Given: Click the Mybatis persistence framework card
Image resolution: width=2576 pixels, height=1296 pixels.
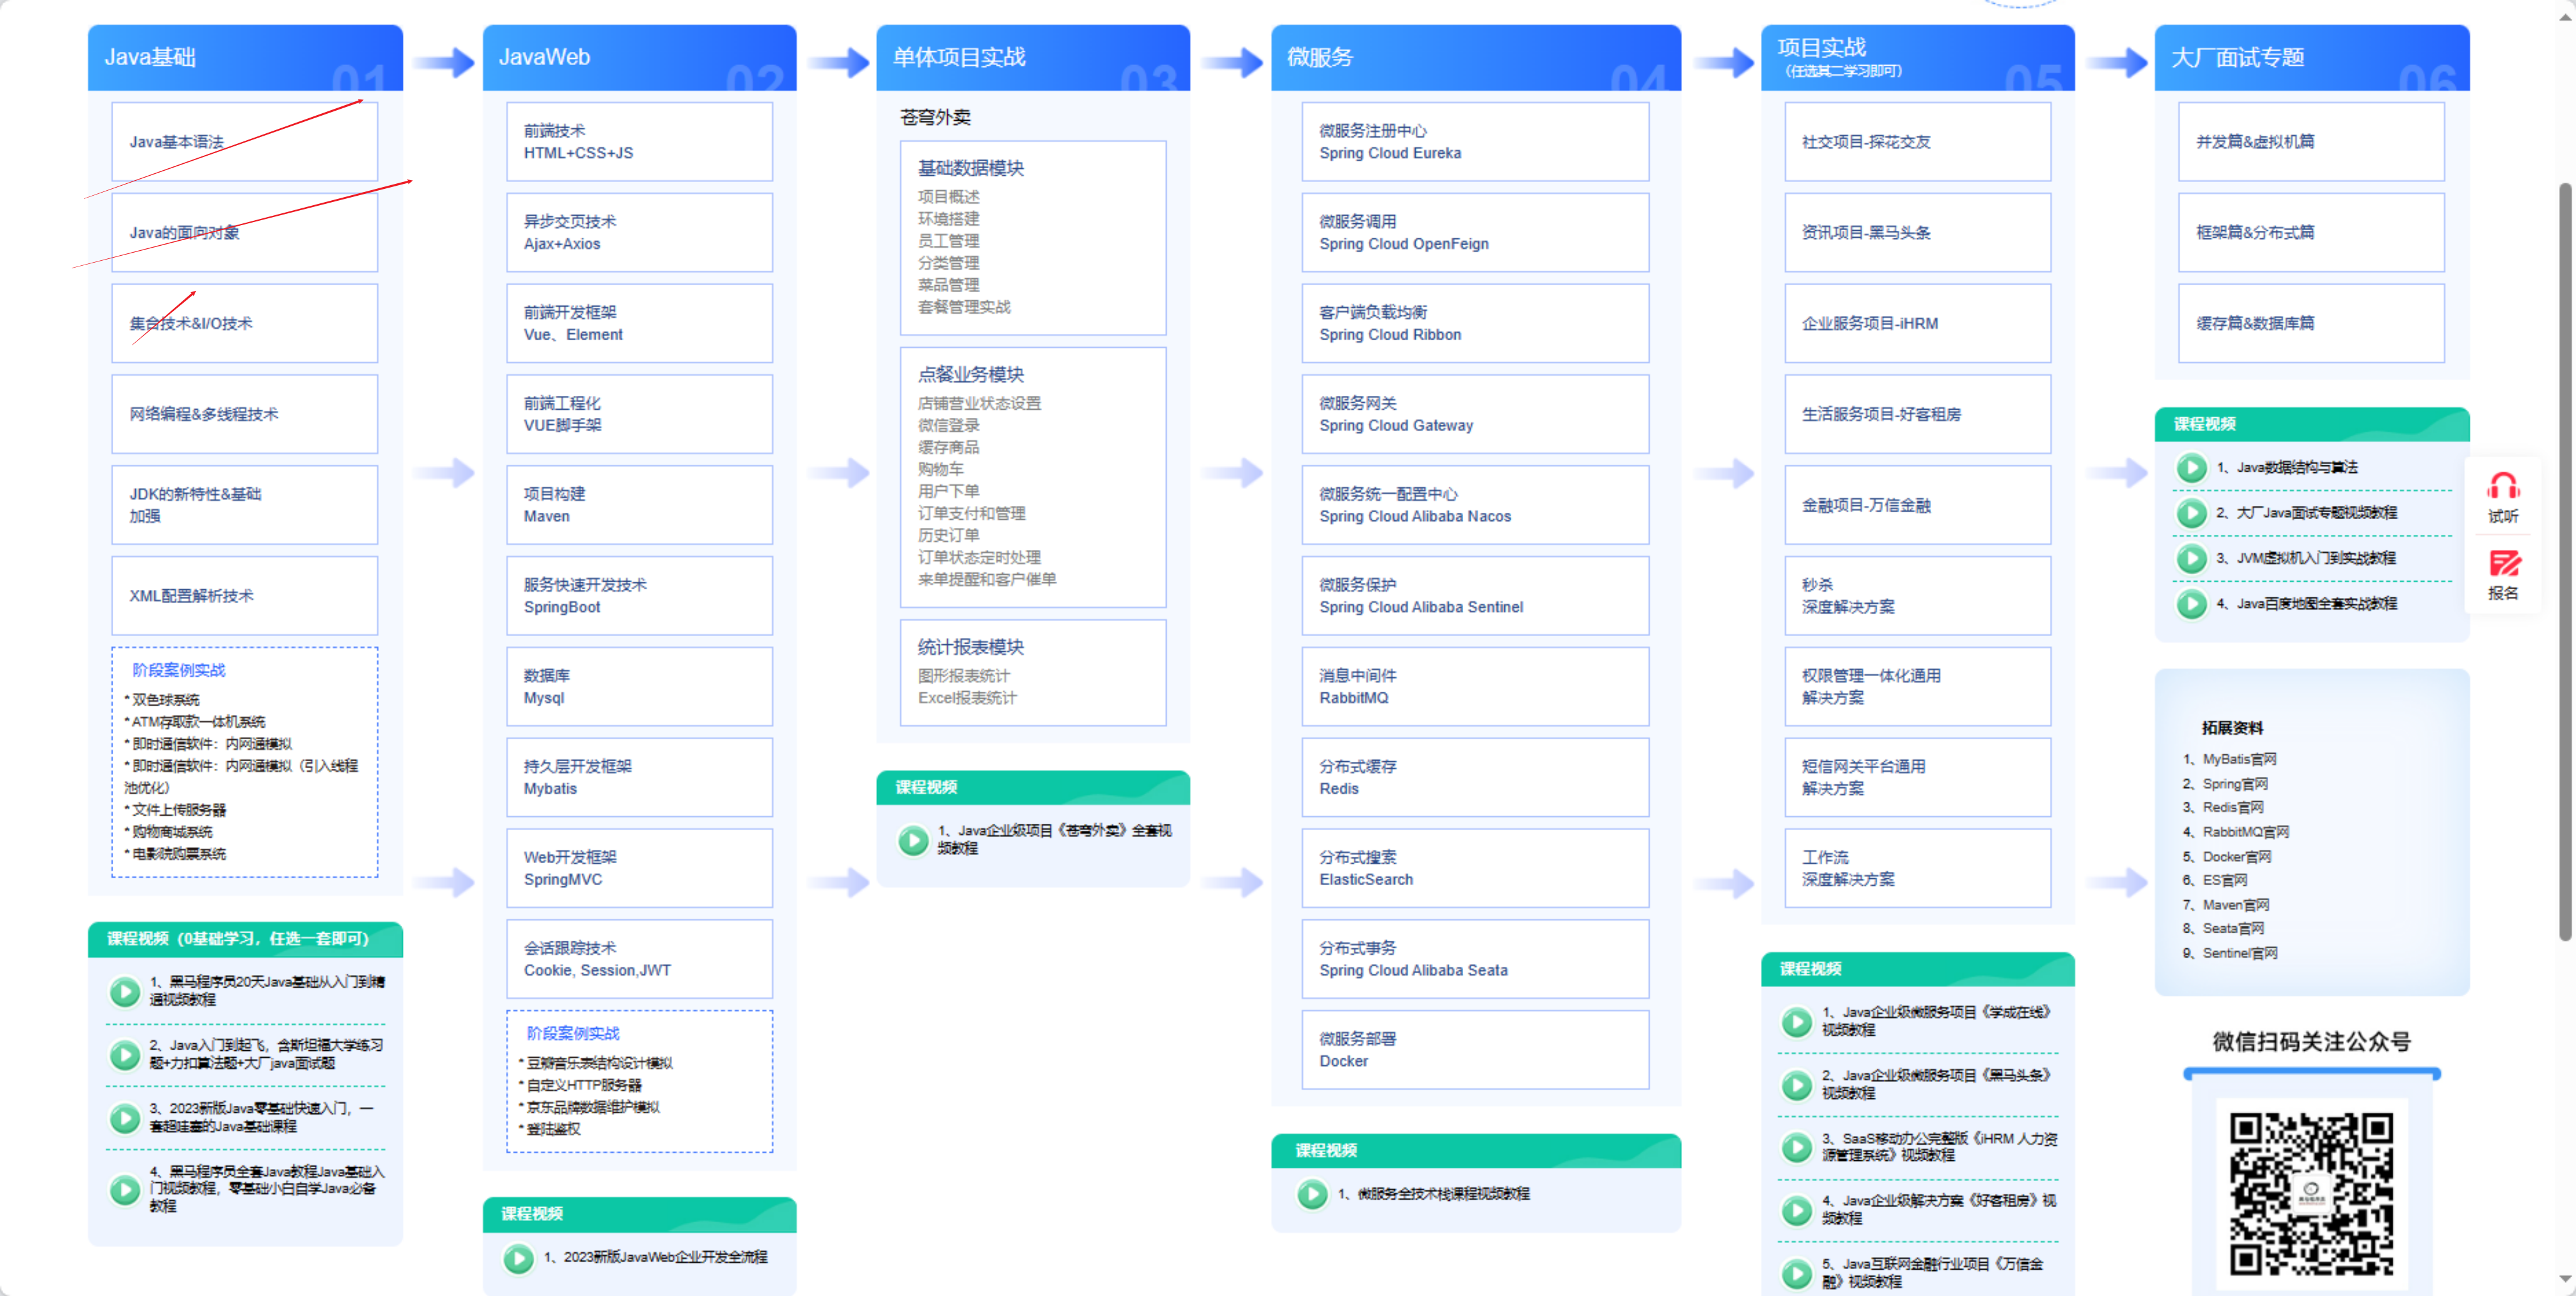Looking at the screenshot, I should point(639,777).
